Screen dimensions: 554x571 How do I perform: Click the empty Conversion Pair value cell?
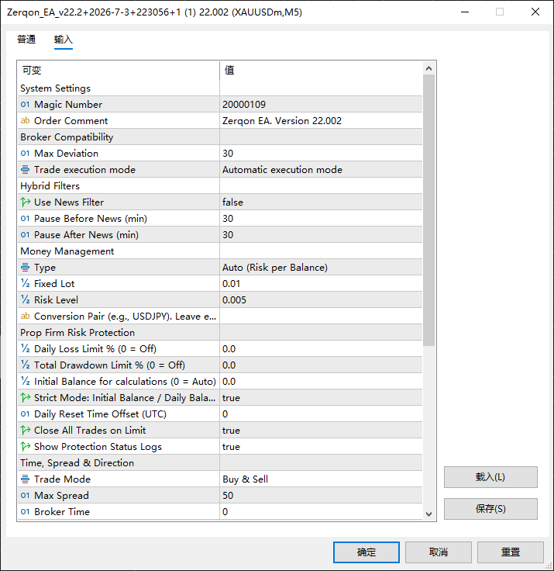click(x=321, y=316)
